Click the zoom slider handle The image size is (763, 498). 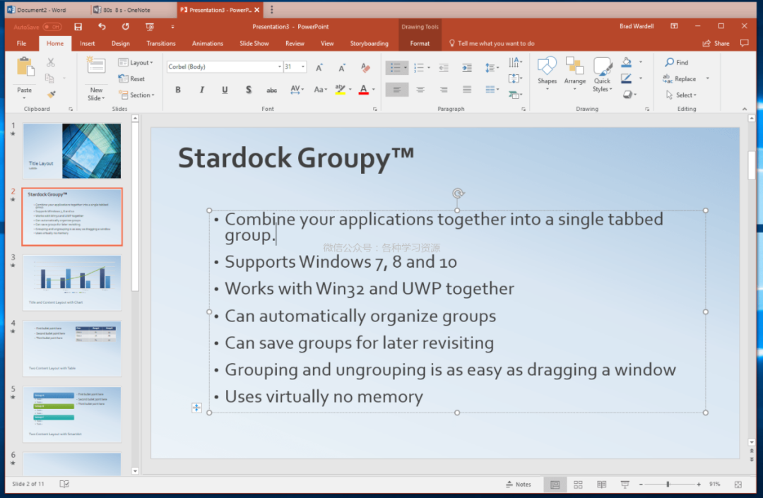[x=668, y=485]
